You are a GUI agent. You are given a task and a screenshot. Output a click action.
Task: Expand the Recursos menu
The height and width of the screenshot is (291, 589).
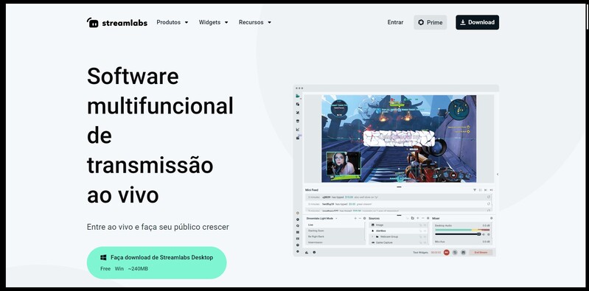[x=255, y=23]
